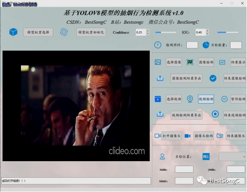Click the circular target initialization icon
Viewport: 247px width, 192px height.
pos(64,32)
